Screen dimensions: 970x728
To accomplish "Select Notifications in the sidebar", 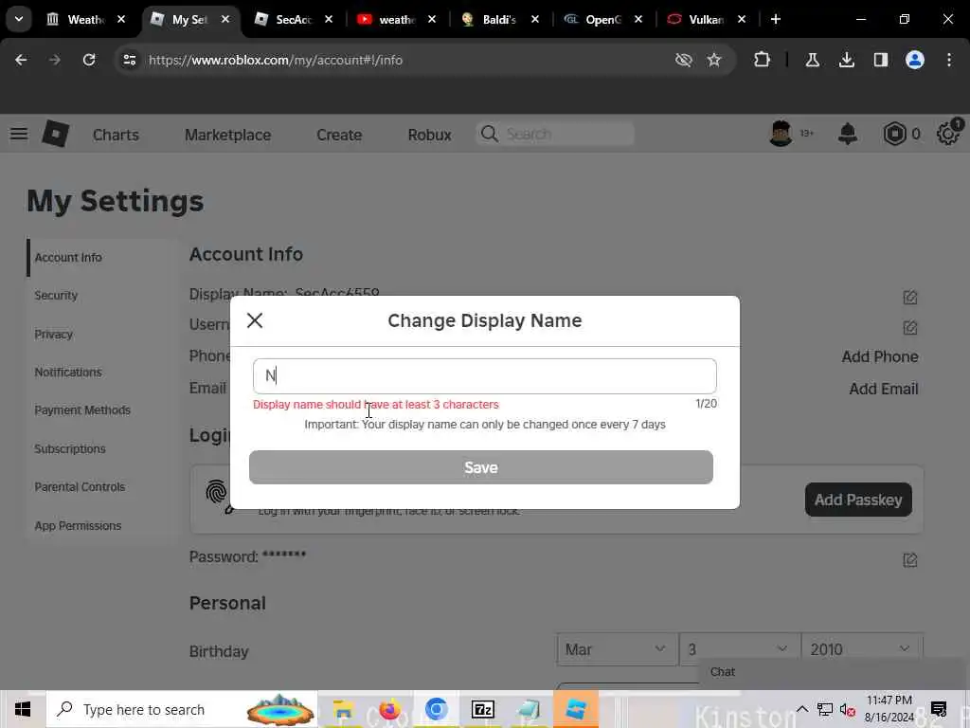I will click(x=68, y=372).
